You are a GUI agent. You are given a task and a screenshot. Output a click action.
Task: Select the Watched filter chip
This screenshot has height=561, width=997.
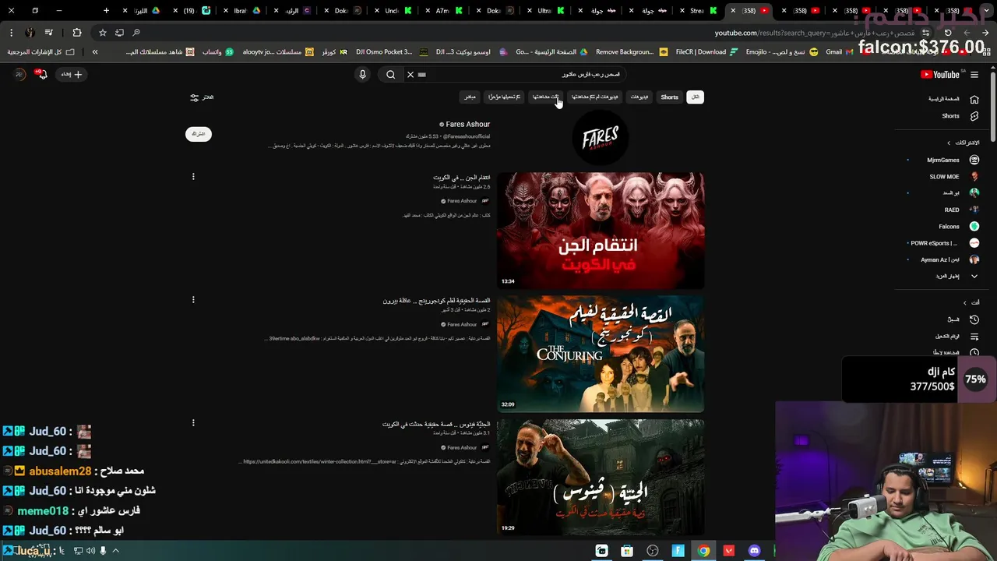click(546, 97)
